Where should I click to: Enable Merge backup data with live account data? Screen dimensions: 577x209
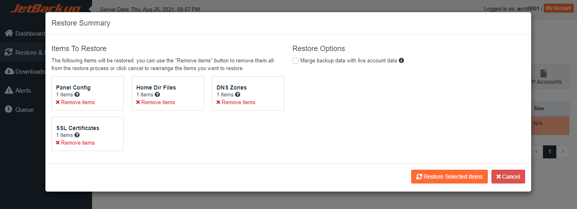click(x=296, y=61)
